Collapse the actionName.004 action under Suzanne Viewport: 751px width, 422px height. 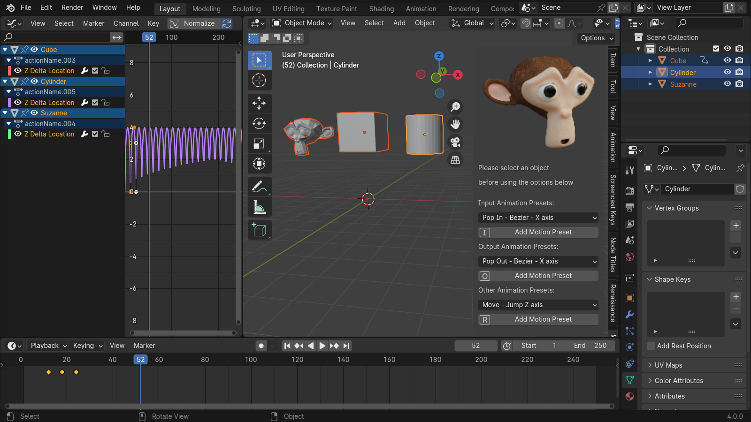[8, 123]
